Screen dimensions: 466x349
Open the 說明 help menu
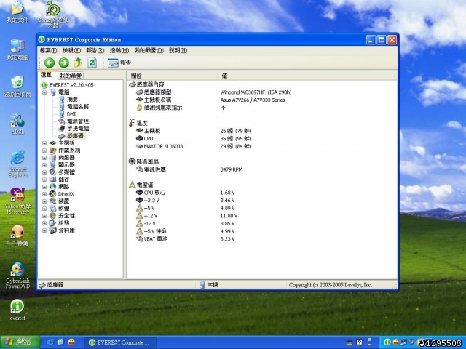[x=178, y=50]
